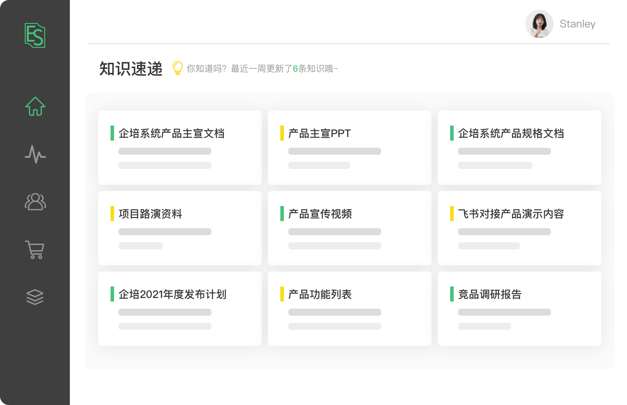The width and height of the screenshot is (627, 405).
Task: Open the 企培系统产品规格文档 knowledge card
Action: point(520,147)
